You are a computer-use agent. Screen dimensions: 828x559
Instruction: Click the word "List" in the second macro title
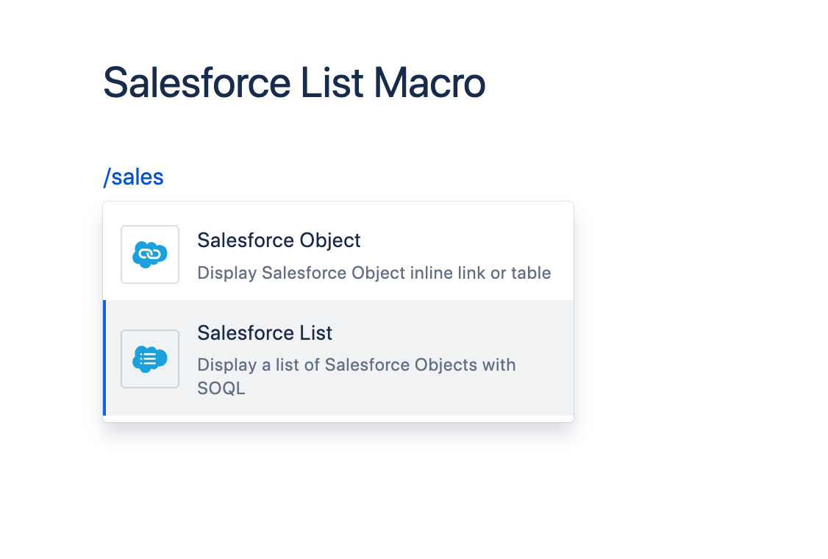315,333
